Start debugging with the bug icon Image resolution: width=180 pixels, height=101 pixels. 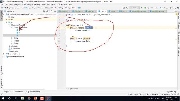point(145,8)
